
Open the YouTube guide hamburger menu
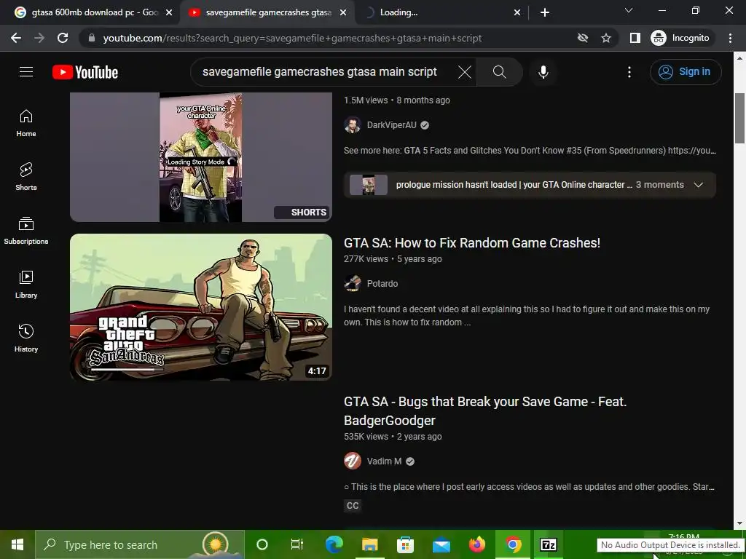click(26, 72)
